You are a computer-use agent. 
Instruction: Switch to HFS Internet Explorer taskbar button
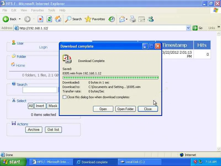coord(51,162)
